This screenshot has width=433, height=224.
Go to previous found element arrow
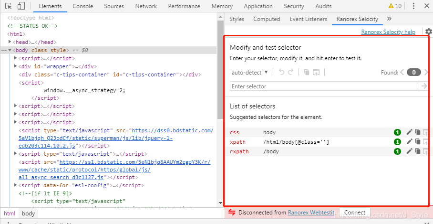click(402, 73)
